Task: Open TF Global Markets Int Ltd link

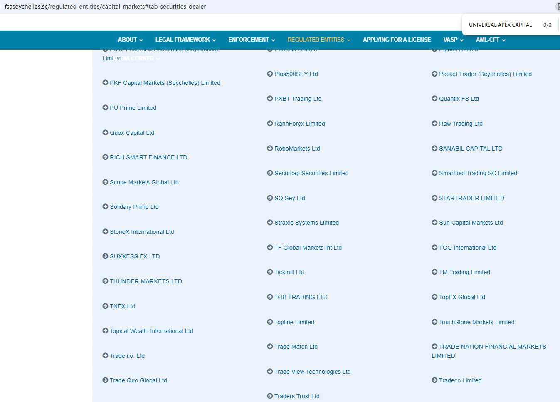Action: click(x=308, y=248)
